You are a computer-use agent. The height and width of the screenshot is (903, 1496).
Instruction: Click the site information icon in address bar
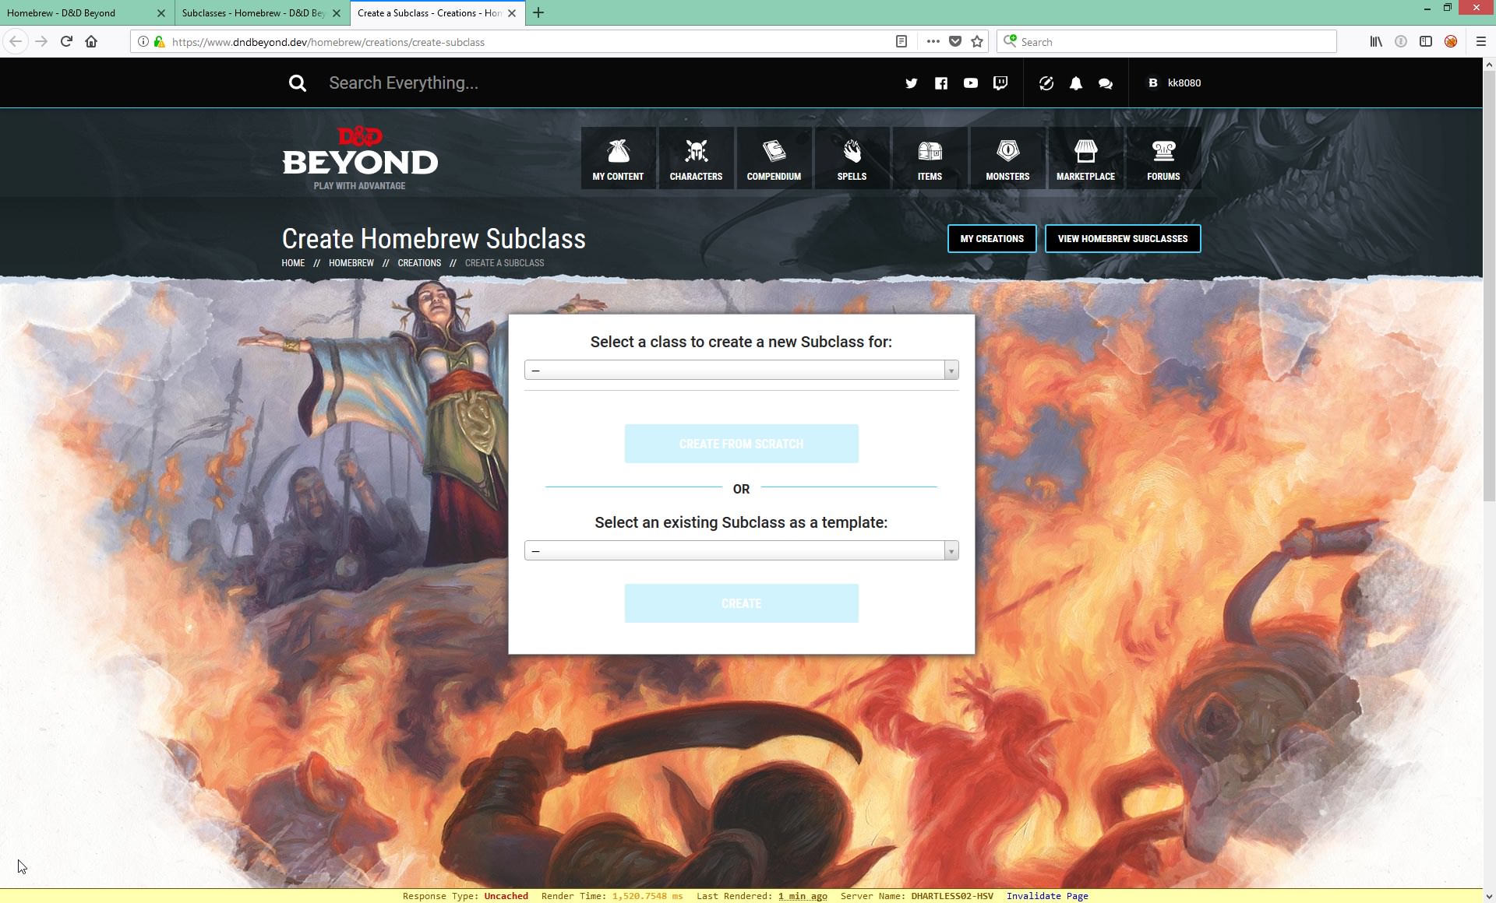[143, 42]
